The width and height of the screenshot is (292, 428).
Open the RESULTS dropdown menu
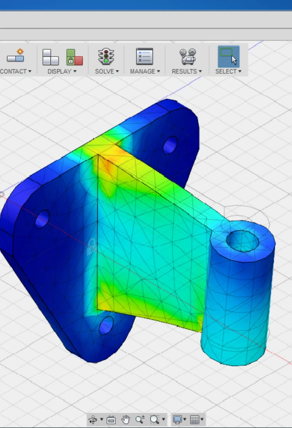click(187, 72)
